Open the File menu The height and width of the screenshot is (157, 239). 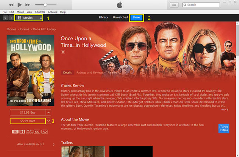pyautogui.click(x=4, y=12)
